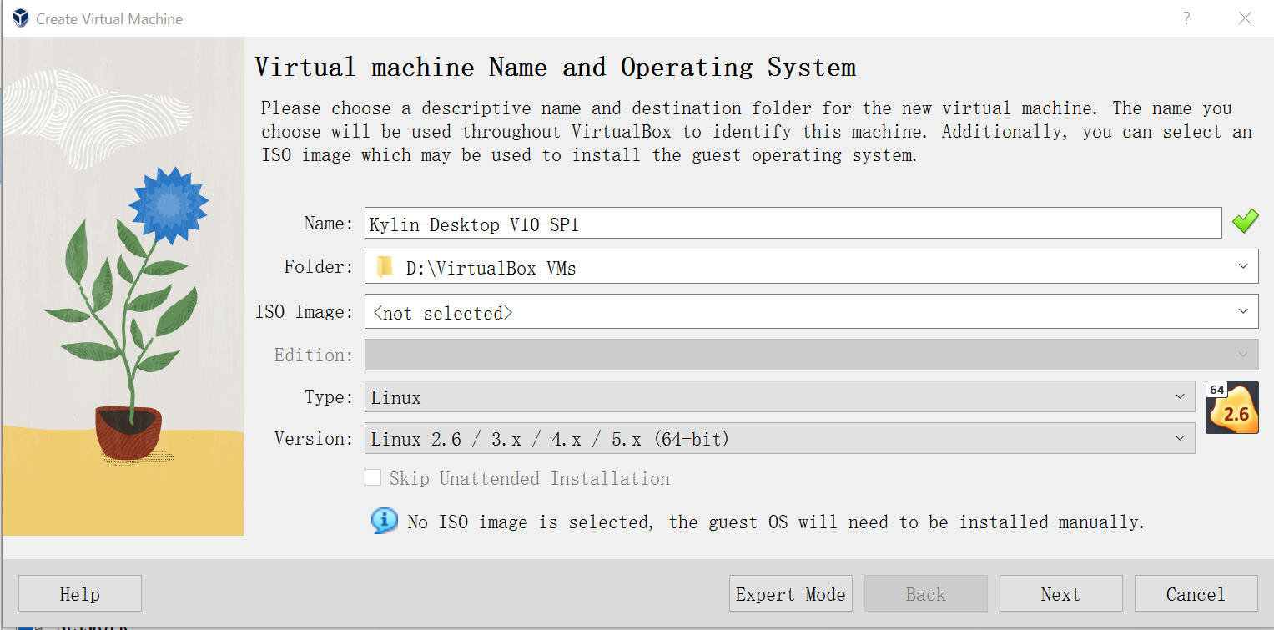The width and height of the screenshot is (1274, 630).
Task: Expand the Version dropdown list
Action: pyautogui.click(x=779, y=438)
